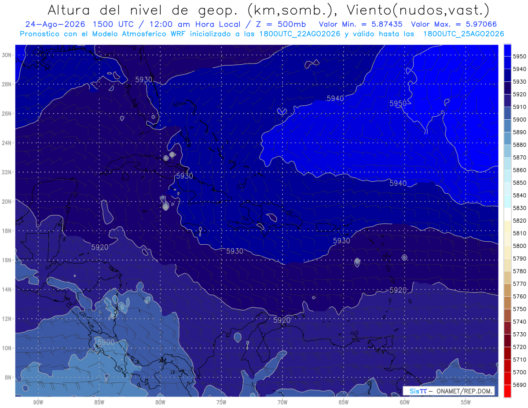The width and height of the screenshot is (528, 408).
Task: Click 'Valor Min. = 5.87435' text
Action: (x=360, y=24)
